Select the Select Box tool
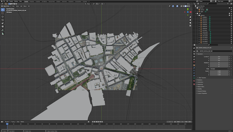The height and width of the screenshot is (132, 233). [x=3, y=10]
